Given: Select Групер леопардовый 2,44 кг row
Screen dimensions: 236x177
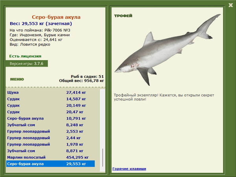Looking at the screenshot, I should click(x=51, y=138).
